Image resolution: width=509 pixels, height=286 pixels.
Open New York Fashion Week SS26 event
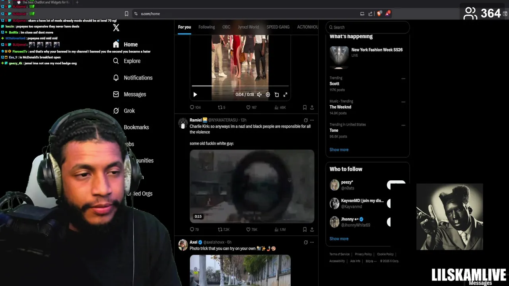(x=367, y=57)
